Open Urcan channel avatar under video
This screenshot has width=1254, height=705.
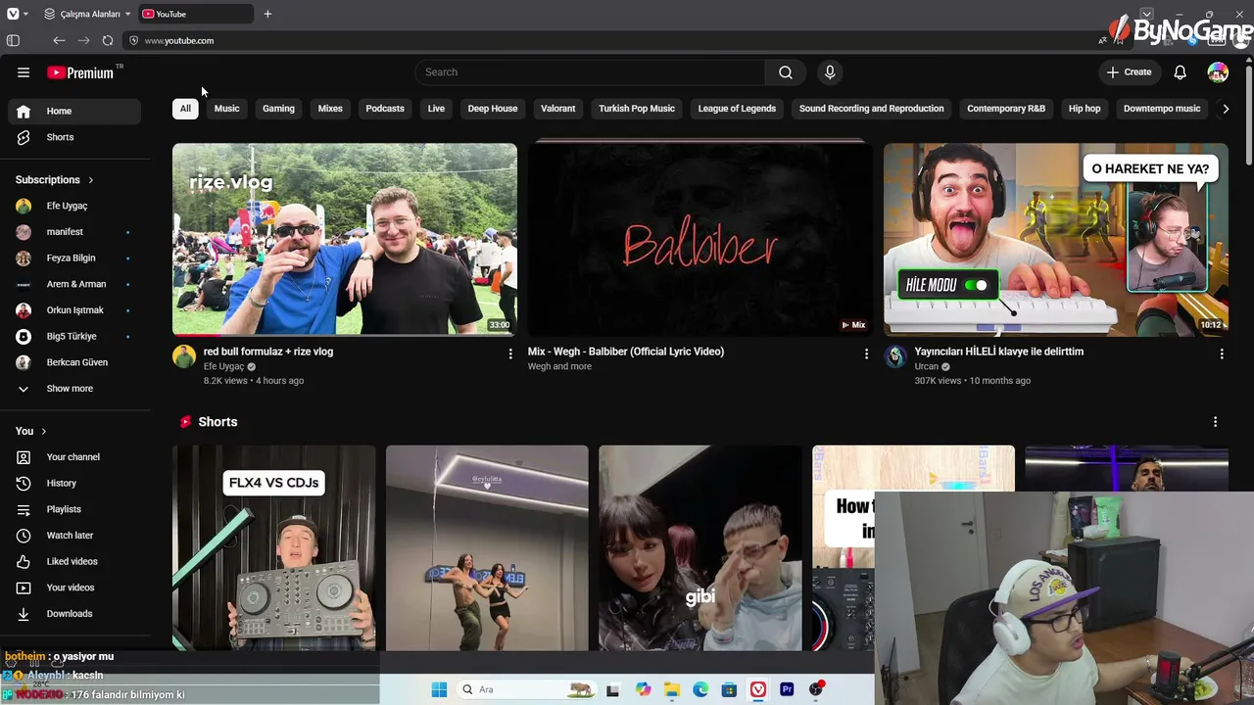pos(895,356)
